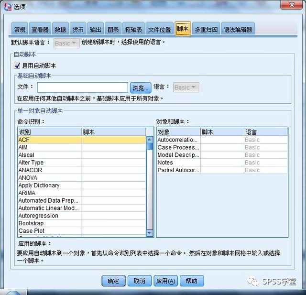Select the Case Process... object row
Image resolution: width=306 pixels, height=295 pixels.
coord(222,147)
